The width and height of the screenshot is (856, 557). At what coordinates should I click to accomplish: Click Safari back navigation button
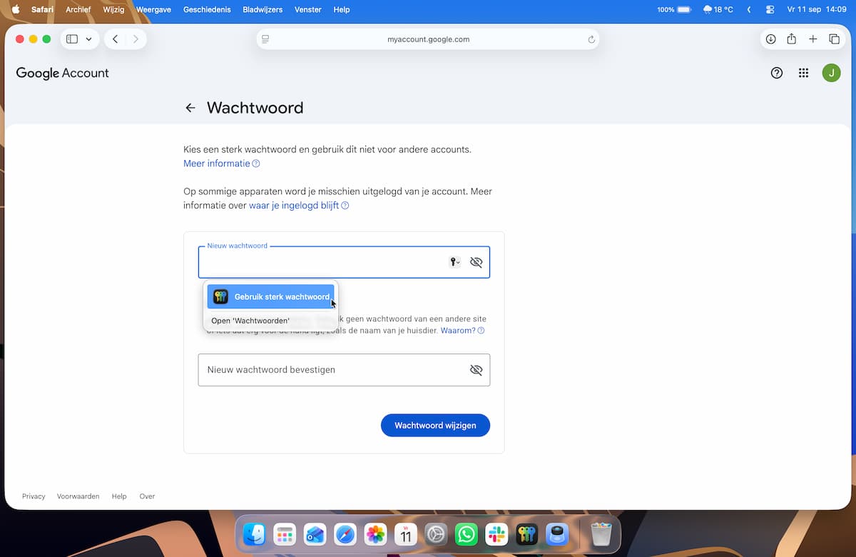coord(116,39)
